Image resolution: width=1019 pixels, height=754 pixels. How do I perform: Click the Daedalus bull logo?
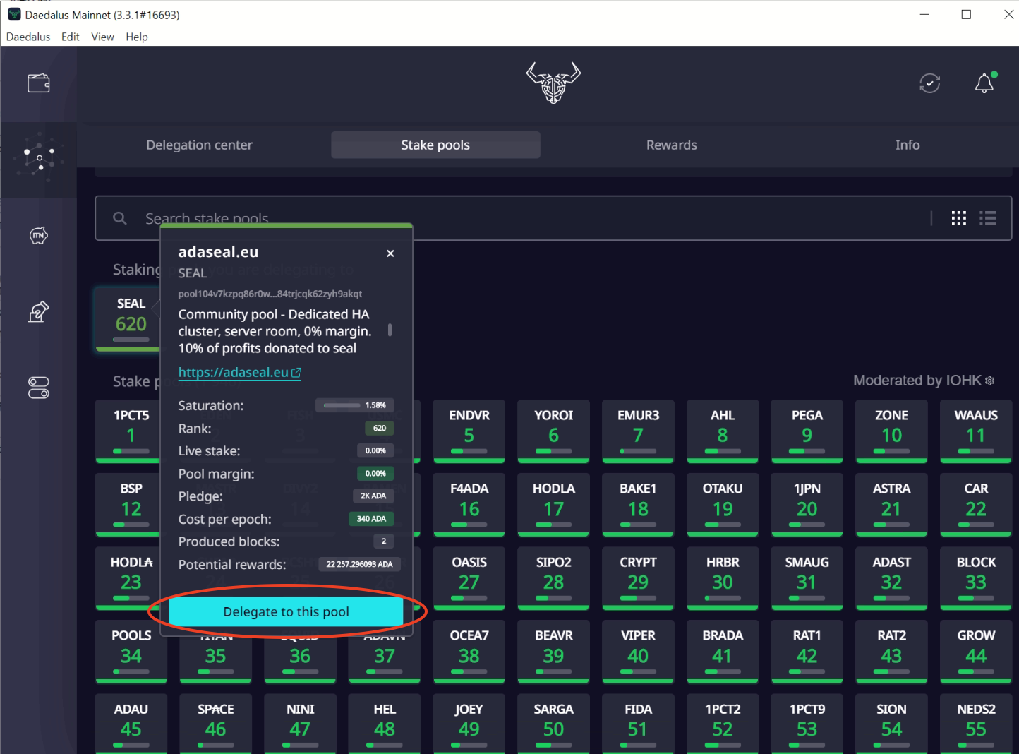click(x=553, y=83)
